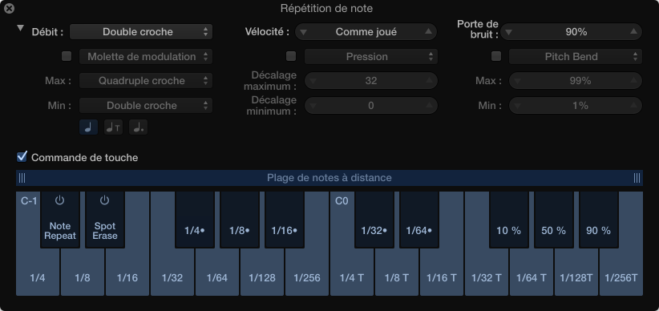Screen dimensions: 659x311
Task: Open the Molette de modulation dropdown
Action: point(146,57)
